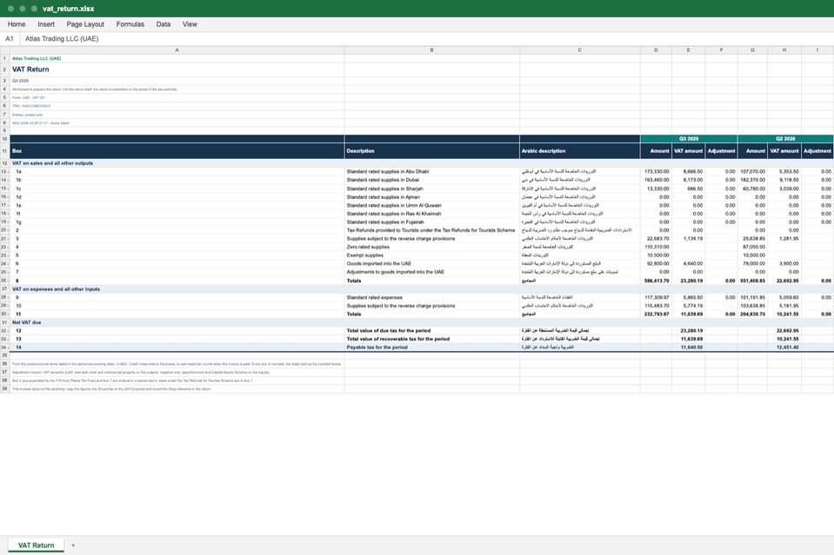This screenshot has height=555, width=834.
Task: Select the totals cell 586,413.70
Action: [x=656, y=281]
